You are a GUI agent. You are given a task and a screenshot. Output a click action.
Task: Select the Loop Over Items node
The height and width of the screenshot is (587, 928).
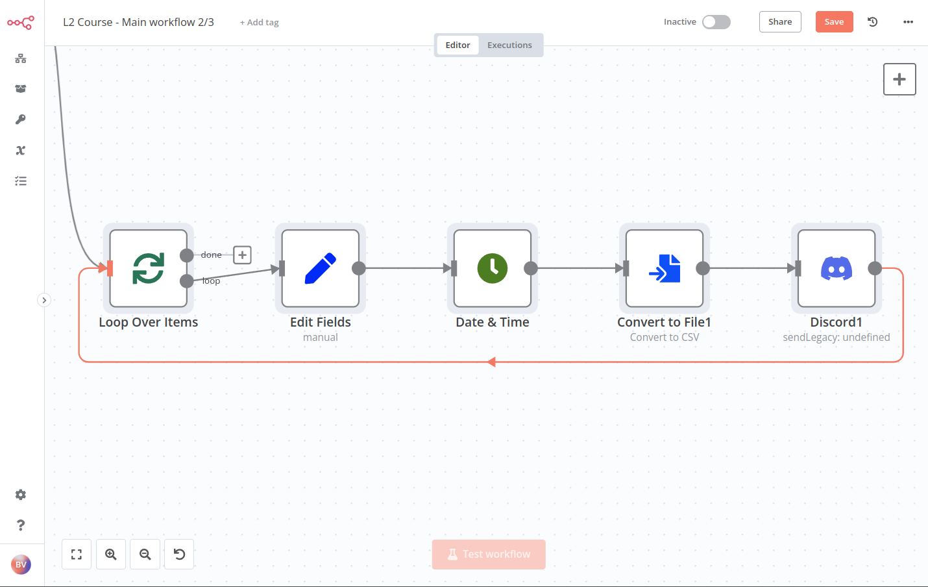148,268
